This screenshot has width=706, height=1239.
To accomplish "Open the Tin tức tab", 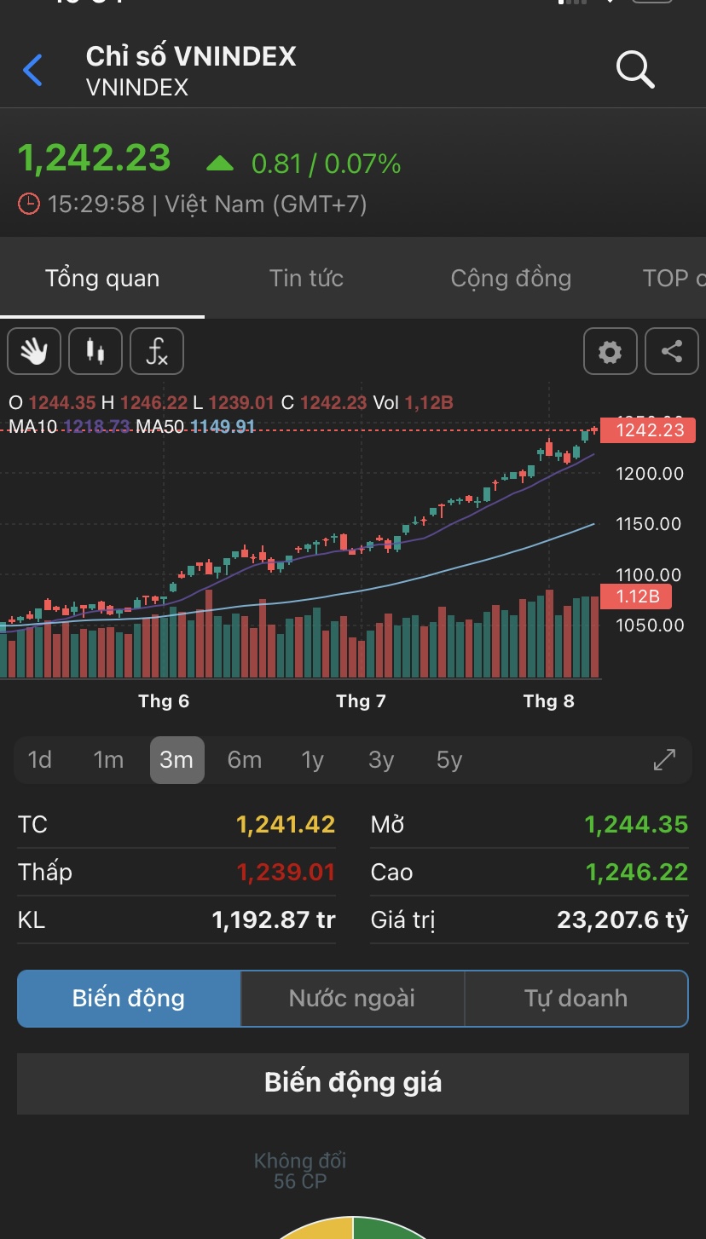I will click(306, 279).
